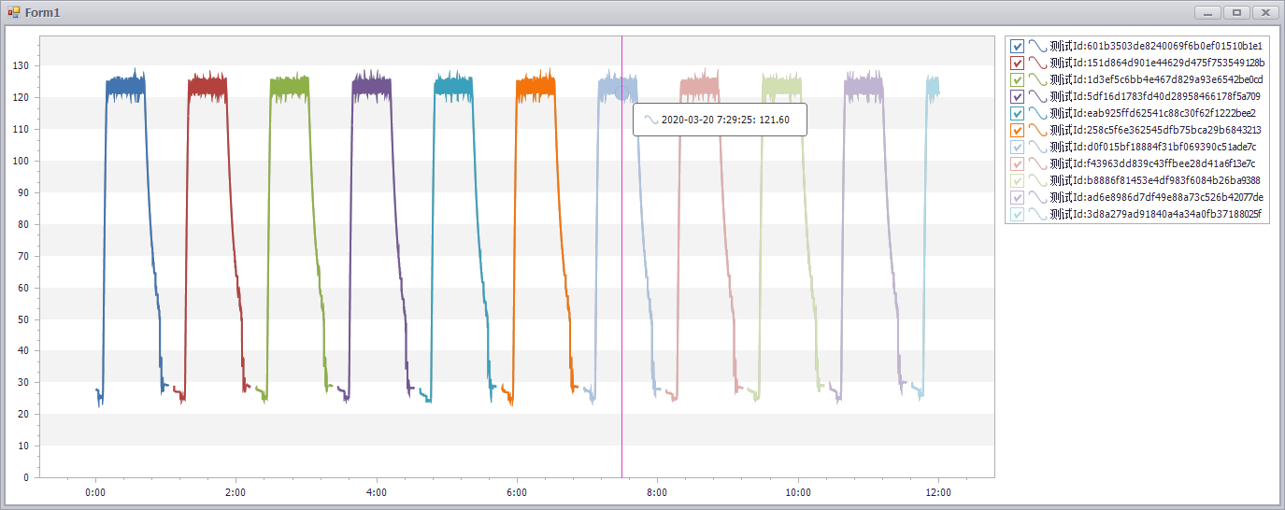Image resolution: width=1285 pixels, height=510 pixels.
Task: Click the orange line marker icon for 258c5f6e3625
Action: coord(1037,130)
